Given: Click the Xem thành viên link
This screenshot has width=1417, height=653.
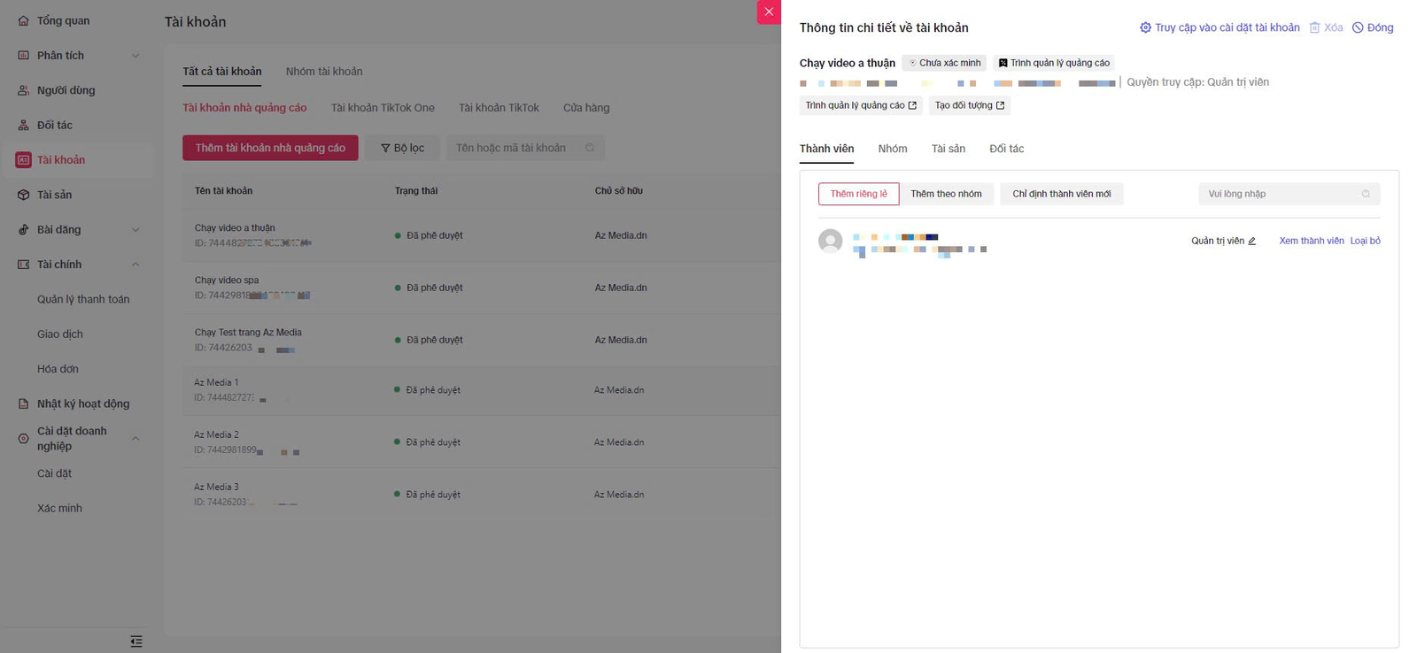Looking at the screenshot, I should click(x=1311, y=241).
